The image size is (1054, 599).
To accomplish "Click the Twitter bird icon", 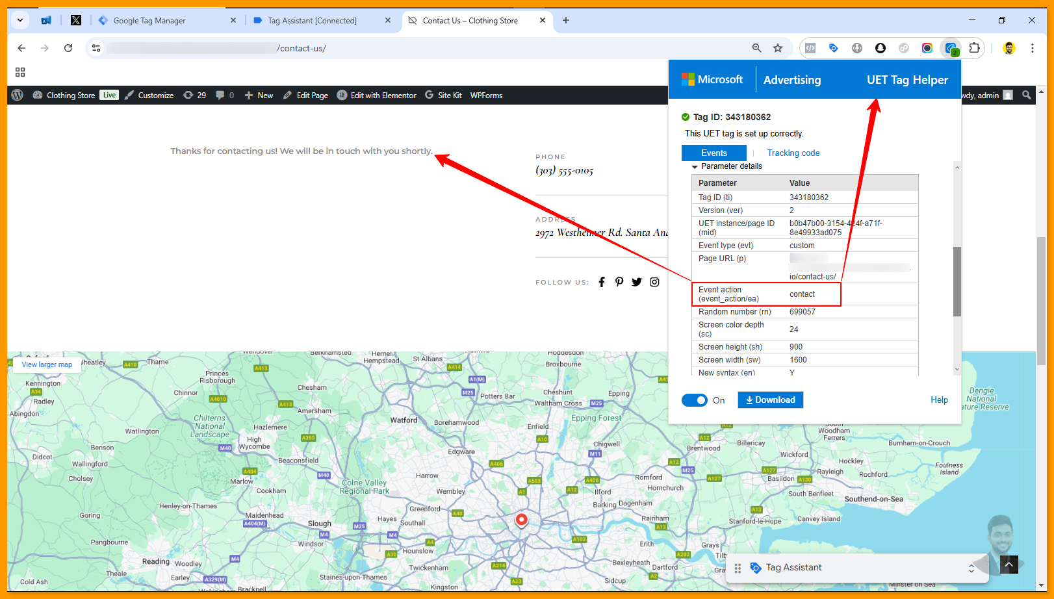I will (637, 282).
